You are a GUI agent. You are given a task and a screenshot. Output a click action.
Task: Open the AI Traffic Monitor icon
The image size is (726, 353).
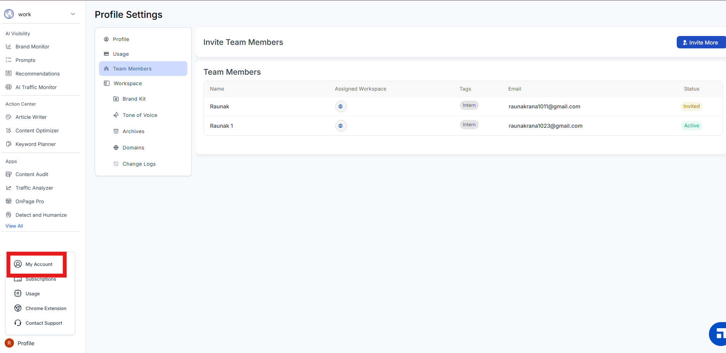coord(9,87)
